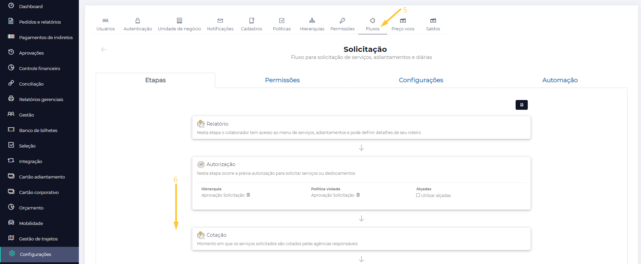Screen dimensions: 641x264
Task: Open Dashboard in the sidebar
Action: pos(31,6)
